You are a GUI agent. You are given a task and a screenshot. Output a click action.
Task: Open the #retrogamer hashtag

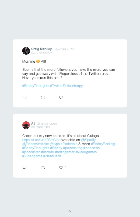point(65,152)
